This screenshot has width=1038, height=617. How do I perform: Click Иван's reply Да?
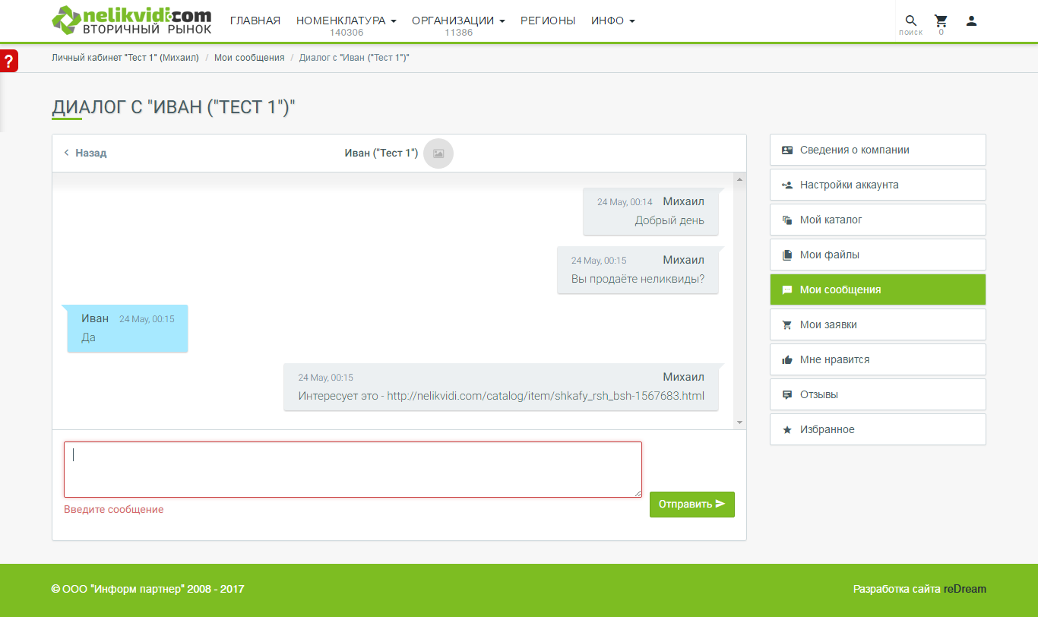pos(88,337)
